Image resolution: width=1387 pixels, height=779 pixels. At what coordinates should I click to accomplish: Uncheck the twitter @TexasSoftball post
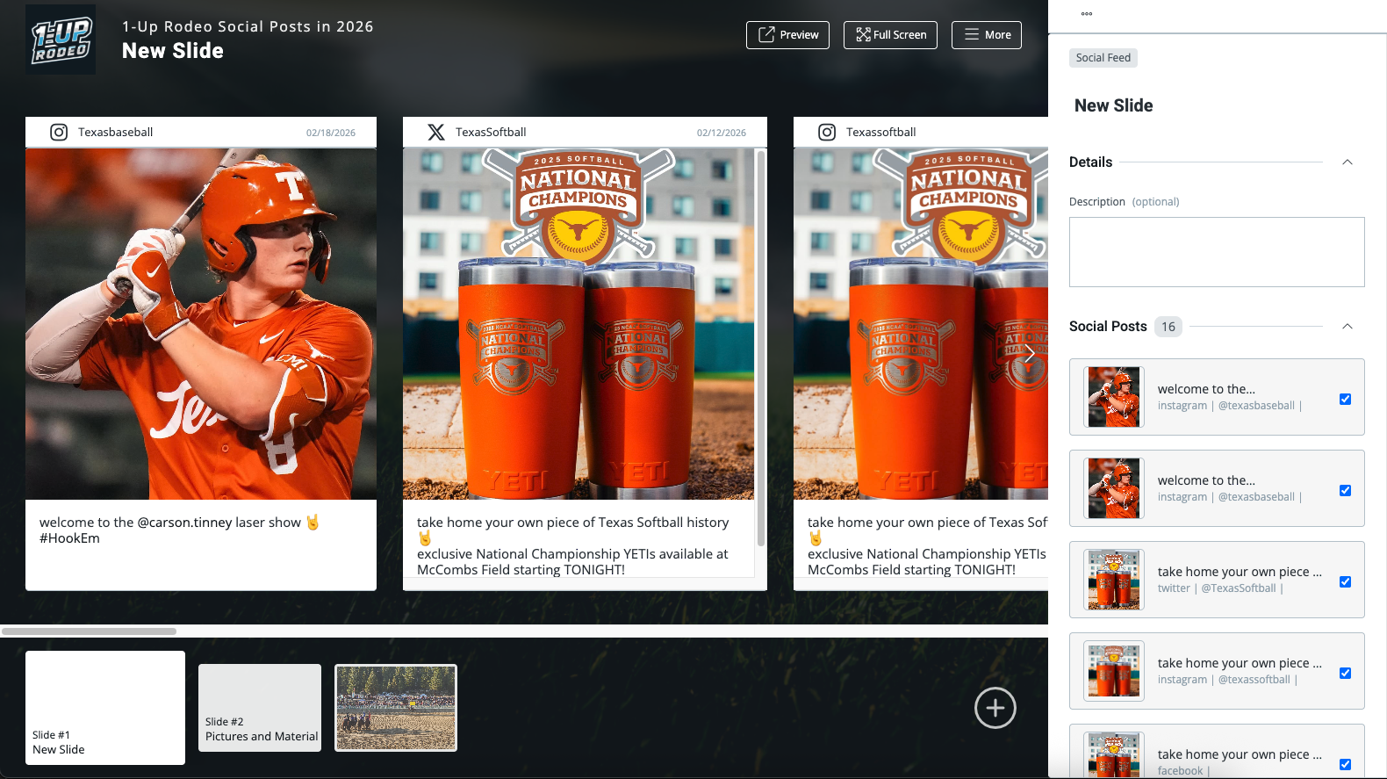click(x=1345, y=582)
